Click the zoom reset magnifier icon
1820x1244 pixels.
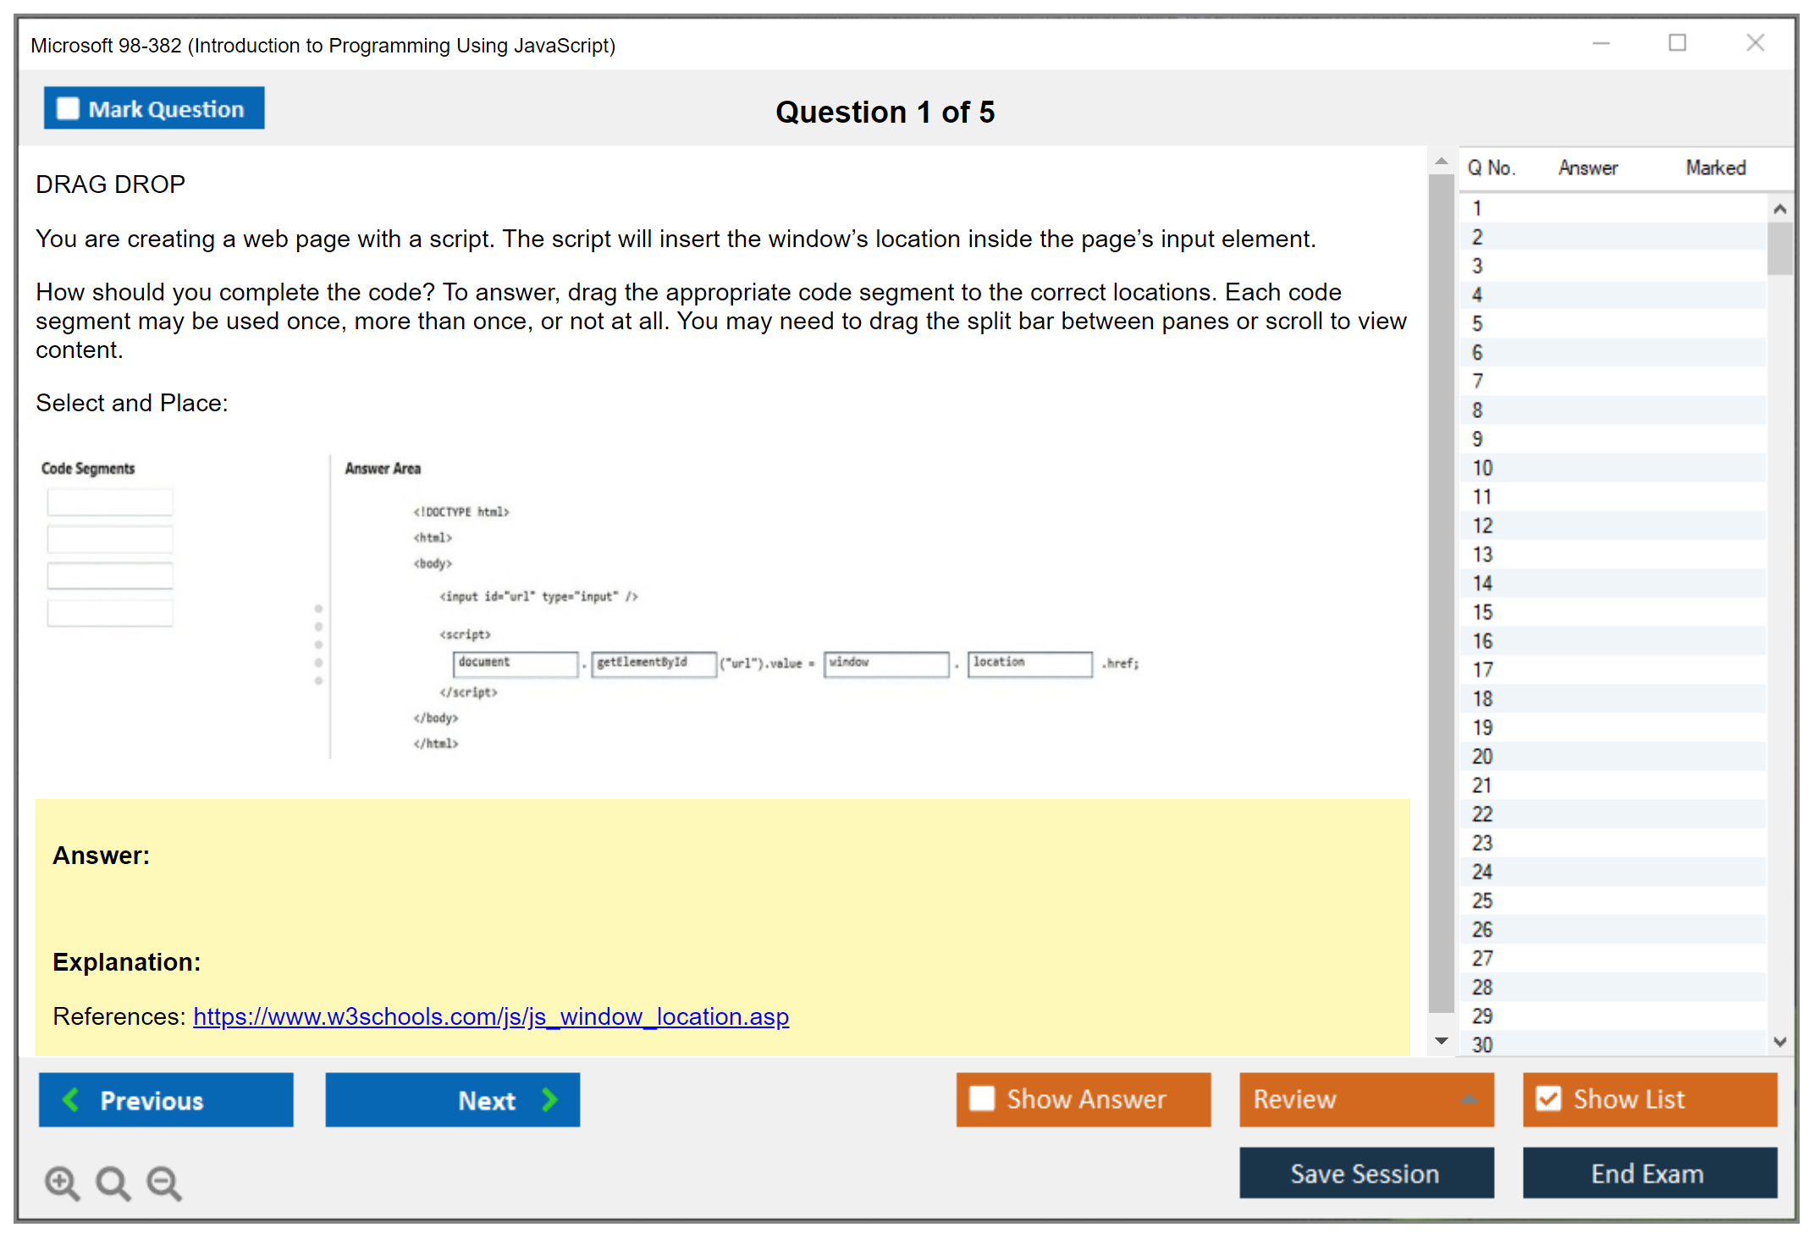[x=113, y=1182]
